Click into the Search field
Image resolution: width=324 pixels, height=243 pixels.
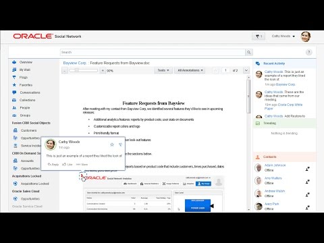click(x=153, y=52)
